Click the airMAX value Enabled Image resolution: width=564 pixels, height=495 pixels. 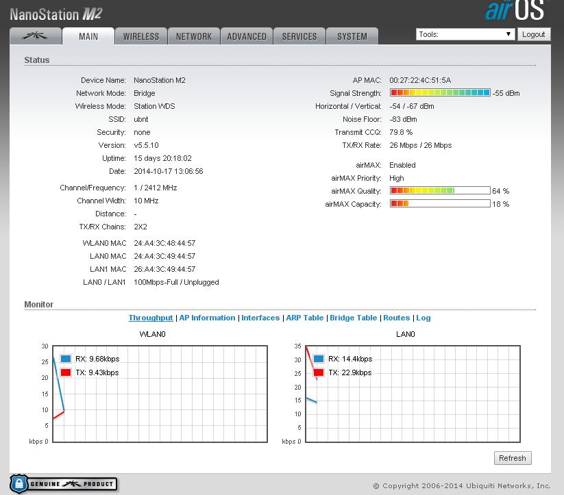tap(402, 165)
